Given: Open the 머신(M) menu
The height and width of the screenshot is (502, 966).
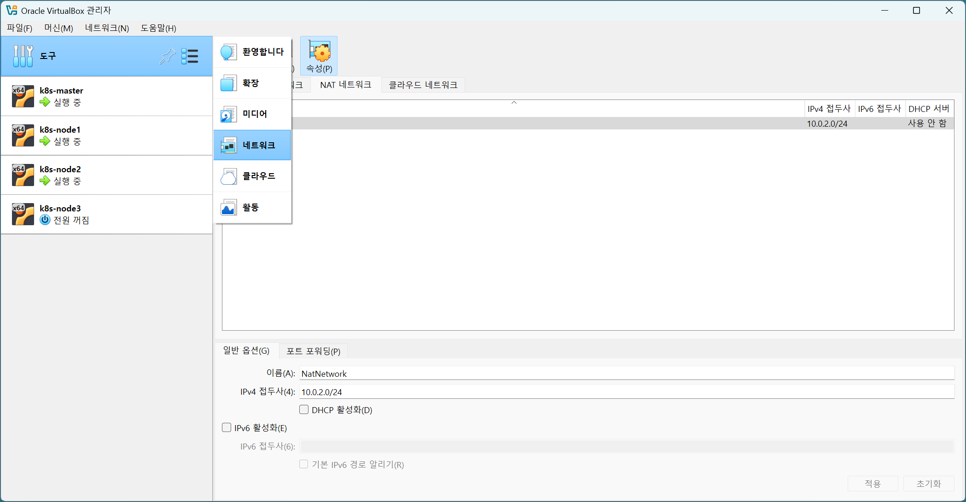Looking at the screenshot, I should click(x=58, y=28).
